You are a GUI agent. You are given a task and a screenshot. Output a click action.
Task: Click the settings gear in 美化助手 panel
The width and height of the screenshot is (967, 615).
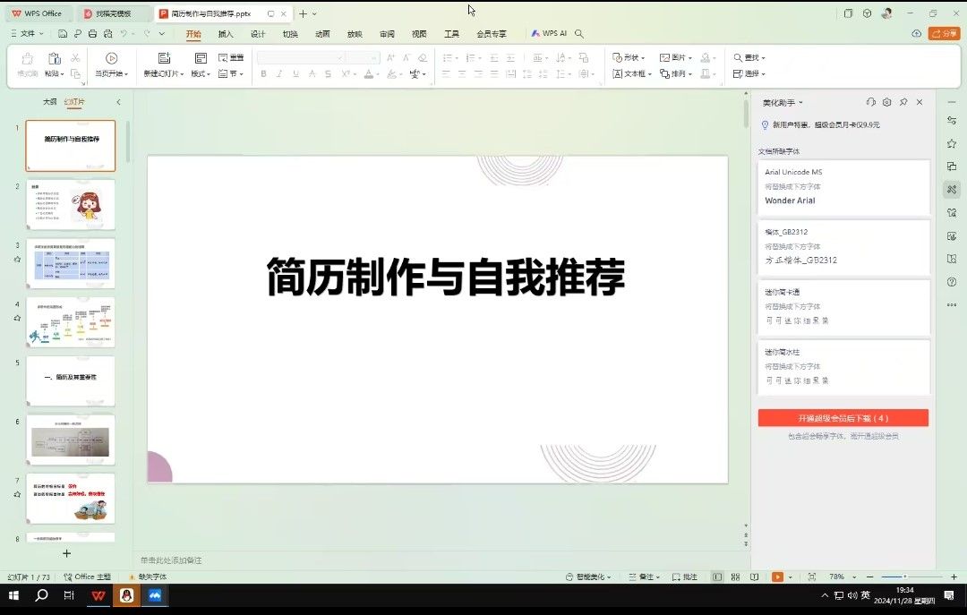point(886,103)
